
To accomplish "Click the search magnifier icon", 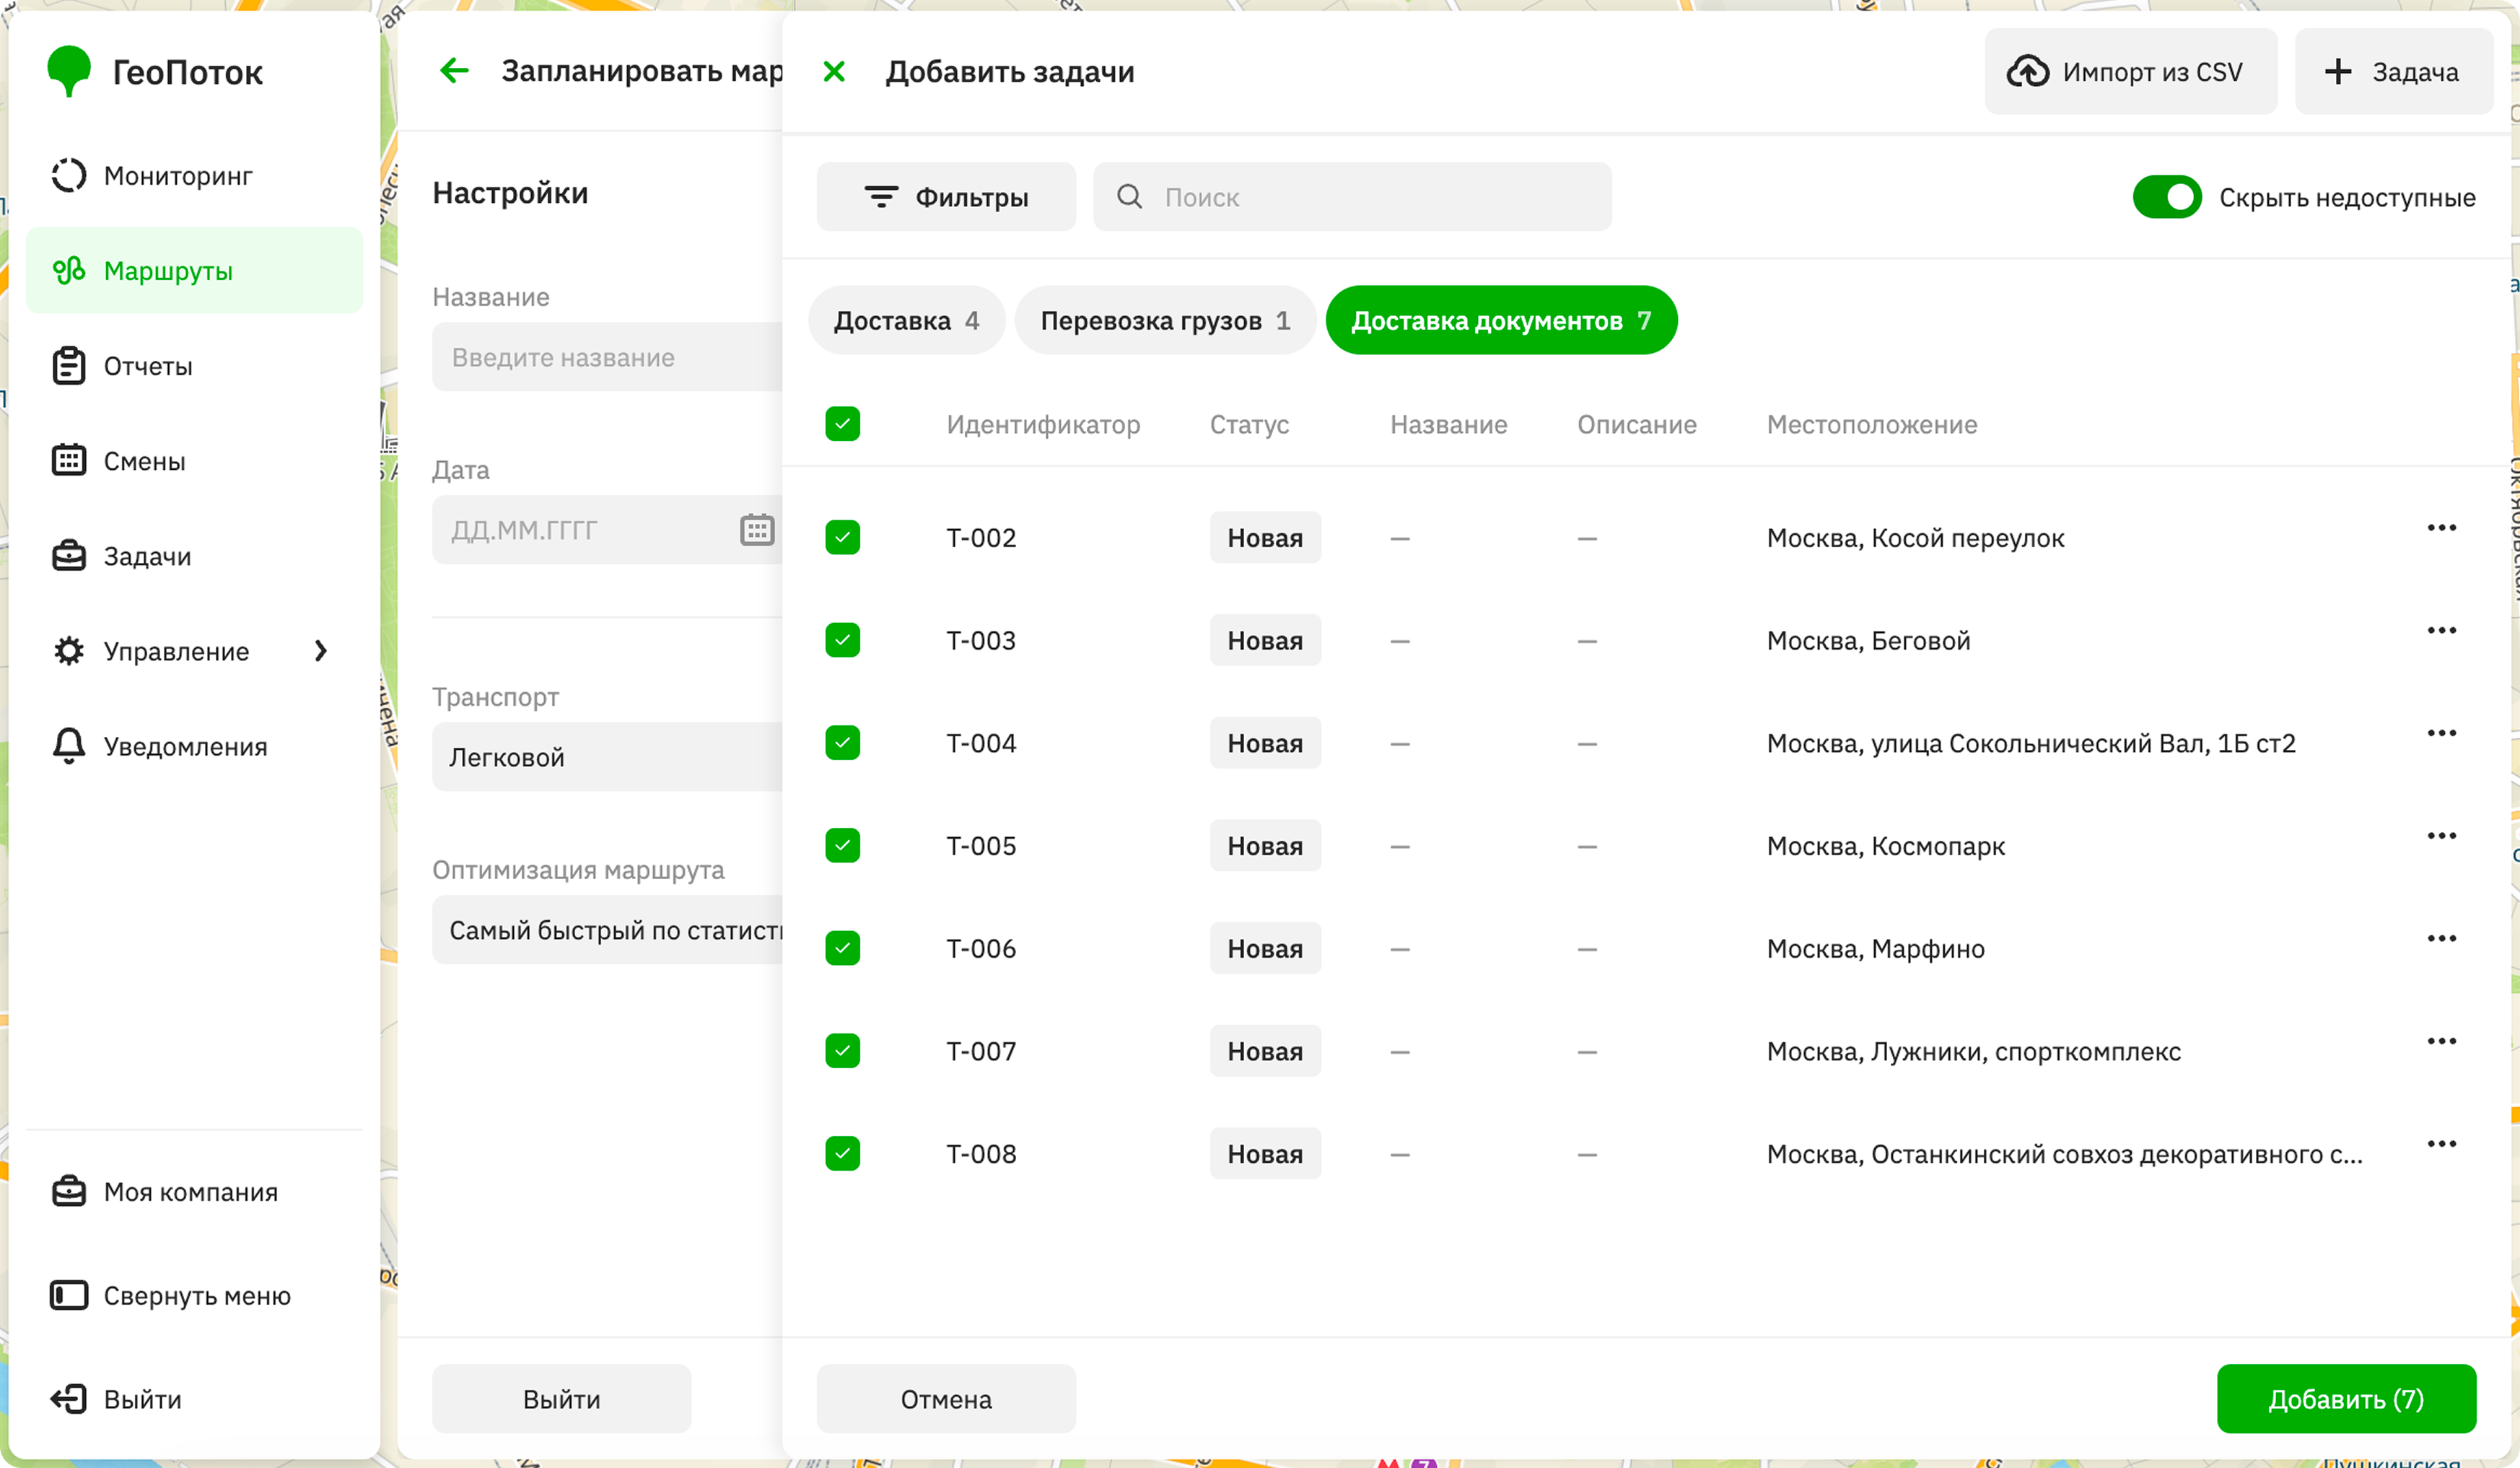I will coord(1129,197).
